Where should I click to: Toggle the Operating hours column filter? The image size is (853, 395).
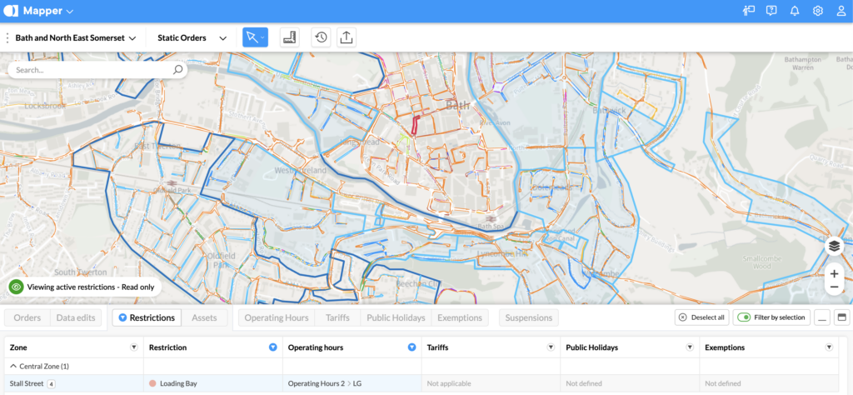[x=412, y=347]
